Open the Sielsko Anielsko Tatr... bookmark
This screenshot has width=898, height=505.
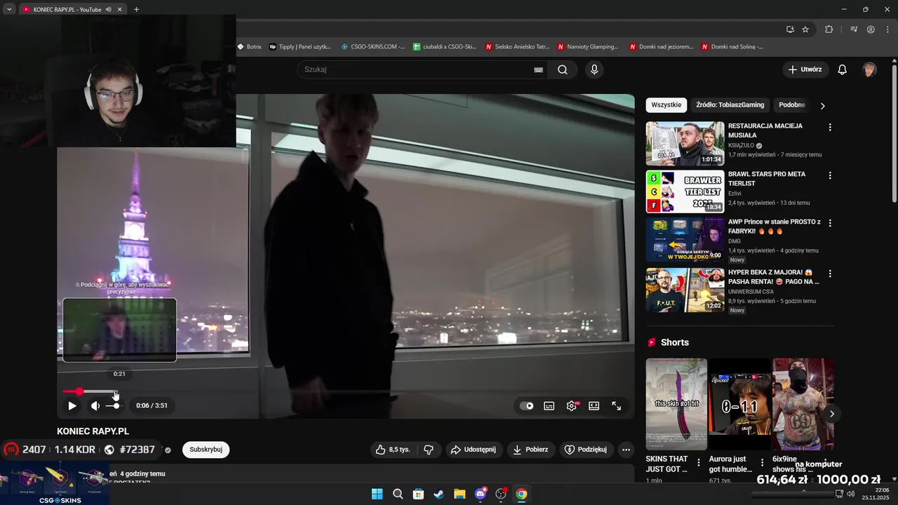coord(517,47)
